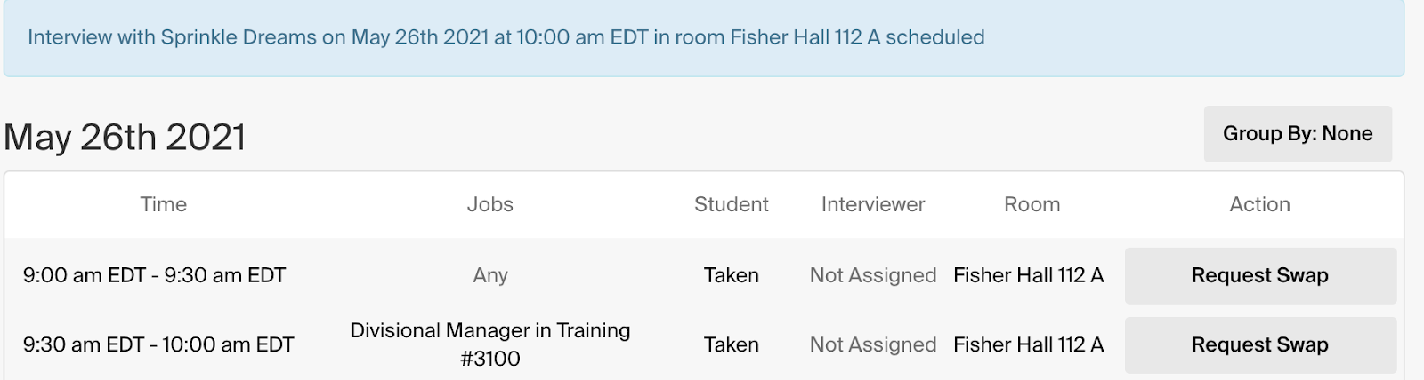The height and width of the screenshot is (380, 1424).
Task: Click the Any job entry
Action: 490,275
